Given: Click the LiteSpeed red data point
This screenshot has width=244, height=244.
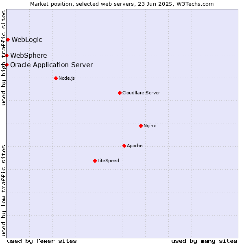Looking at the screenshot, I should 95,161.
